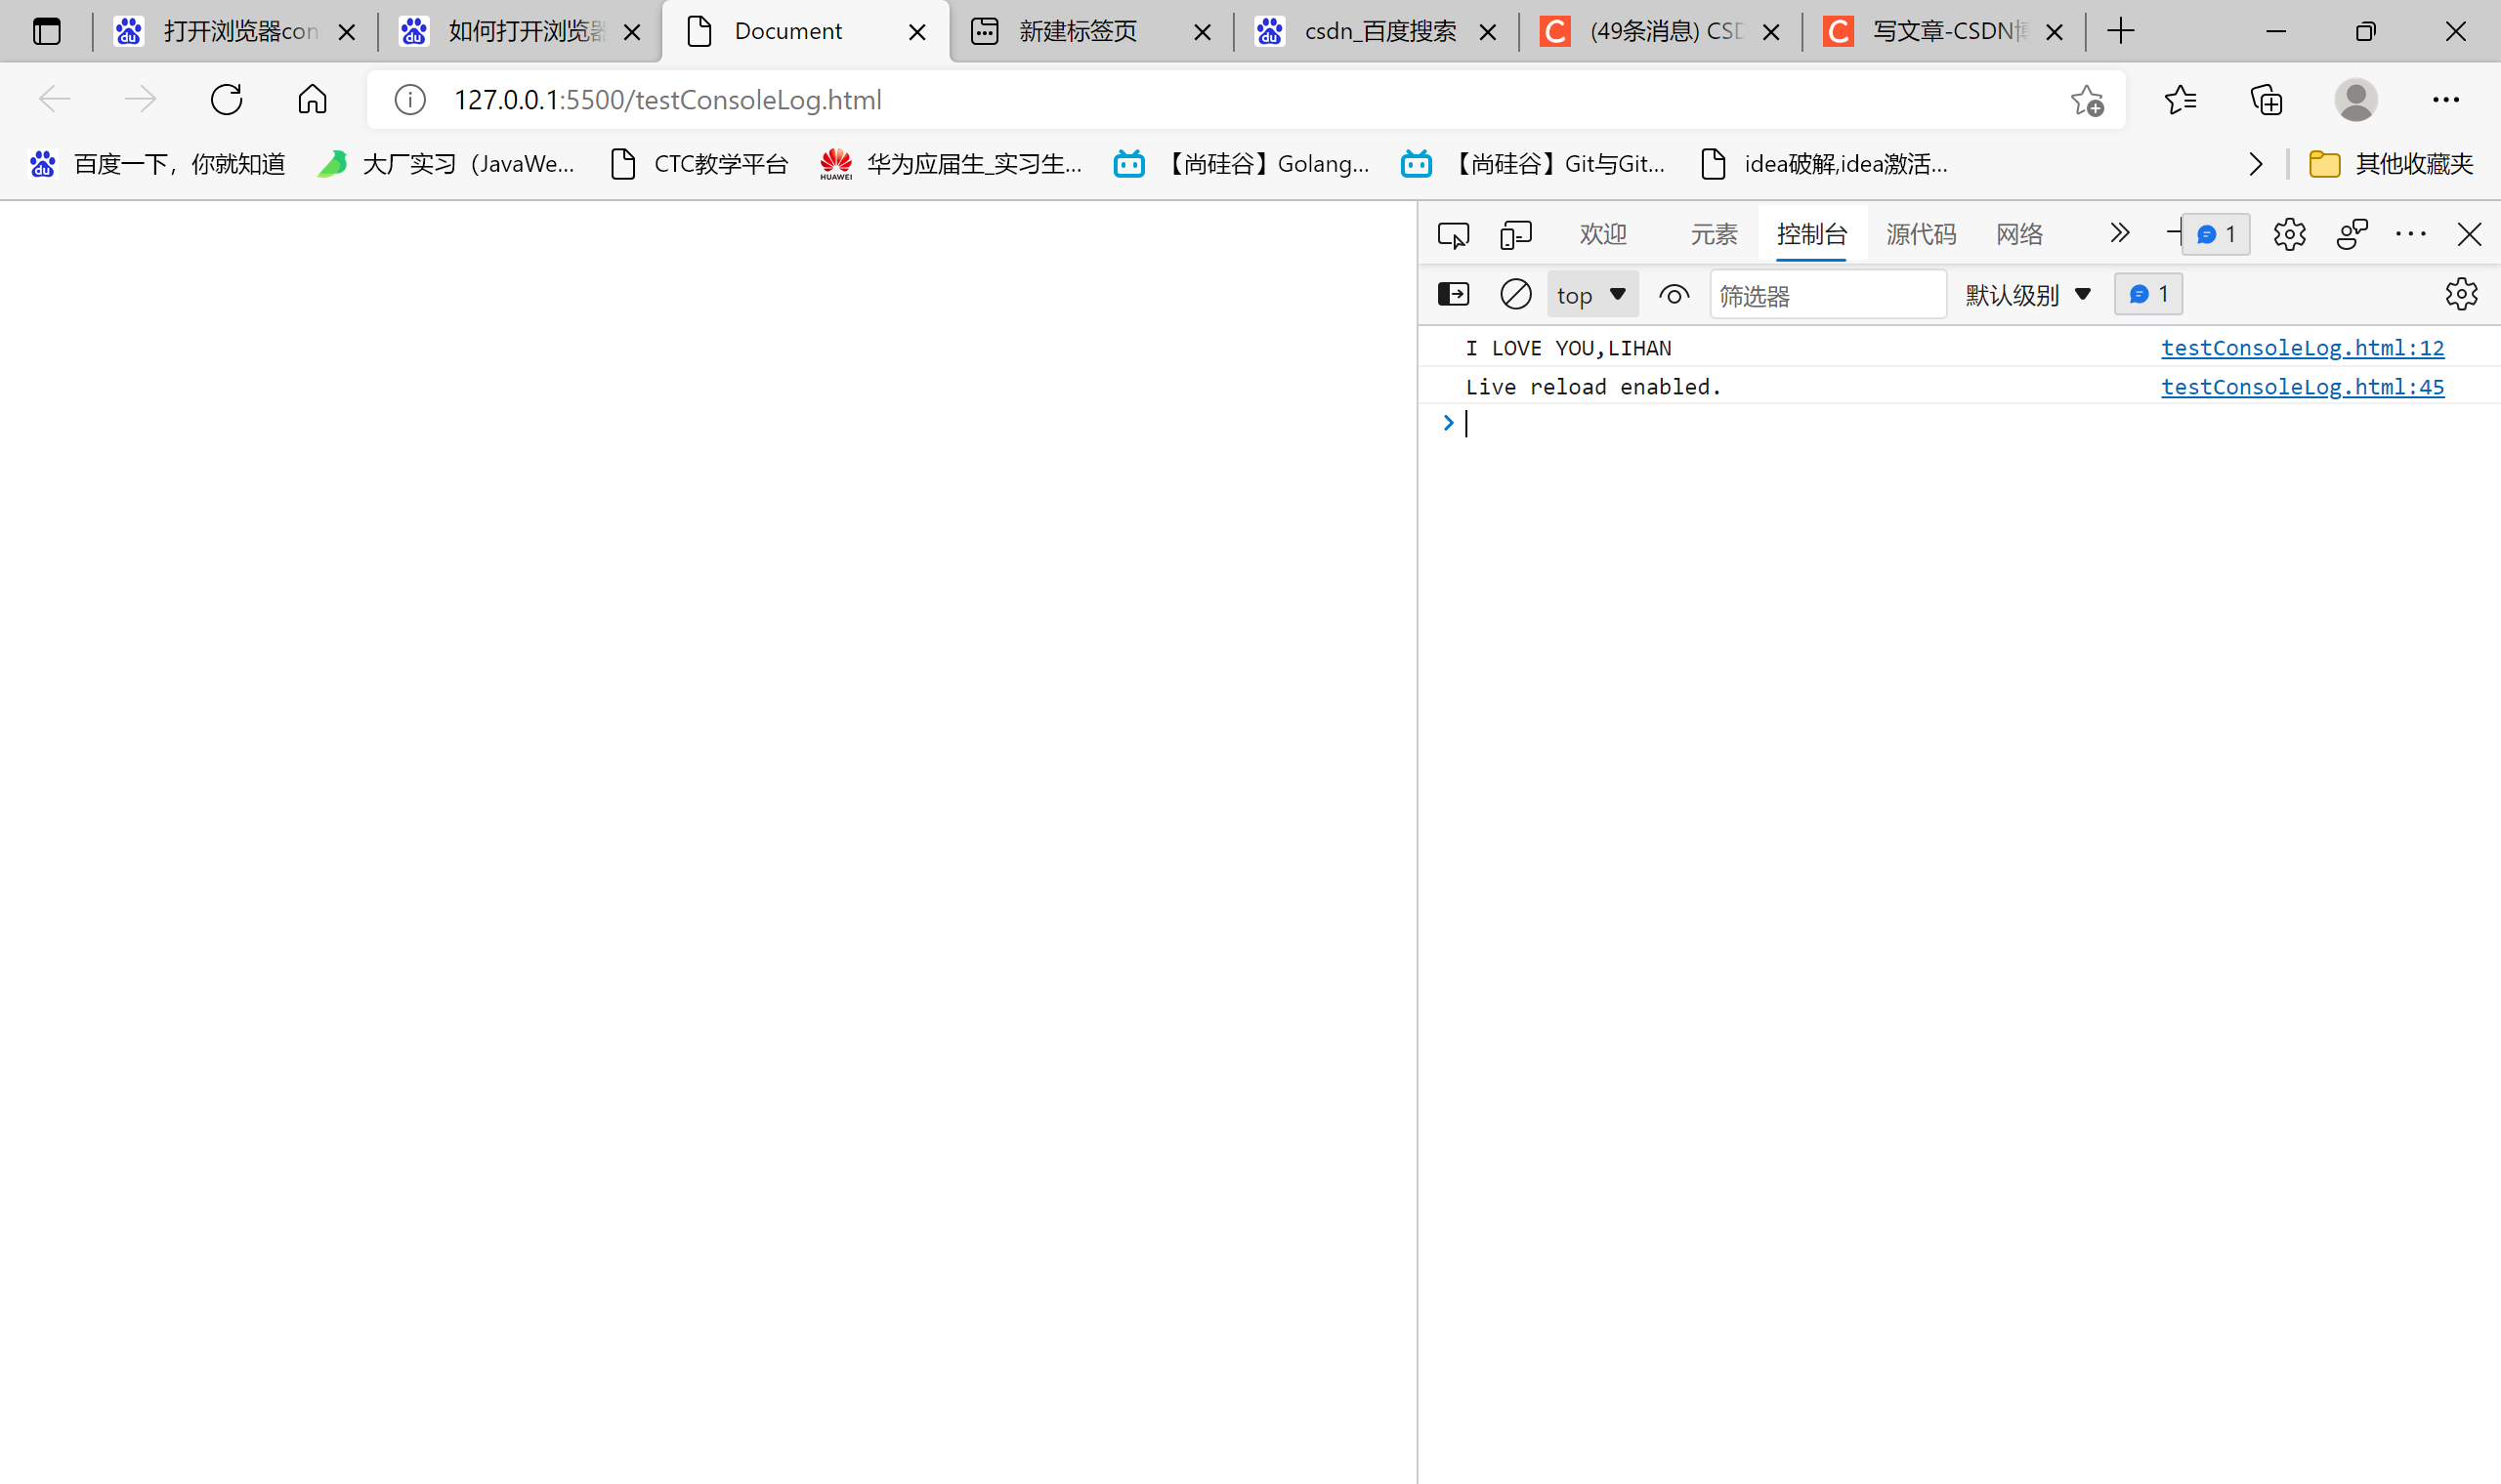This screenshot has width=2501, height=1484.
Task: Switch to the 元素 tab
Action: click(x=1714, y=235)
